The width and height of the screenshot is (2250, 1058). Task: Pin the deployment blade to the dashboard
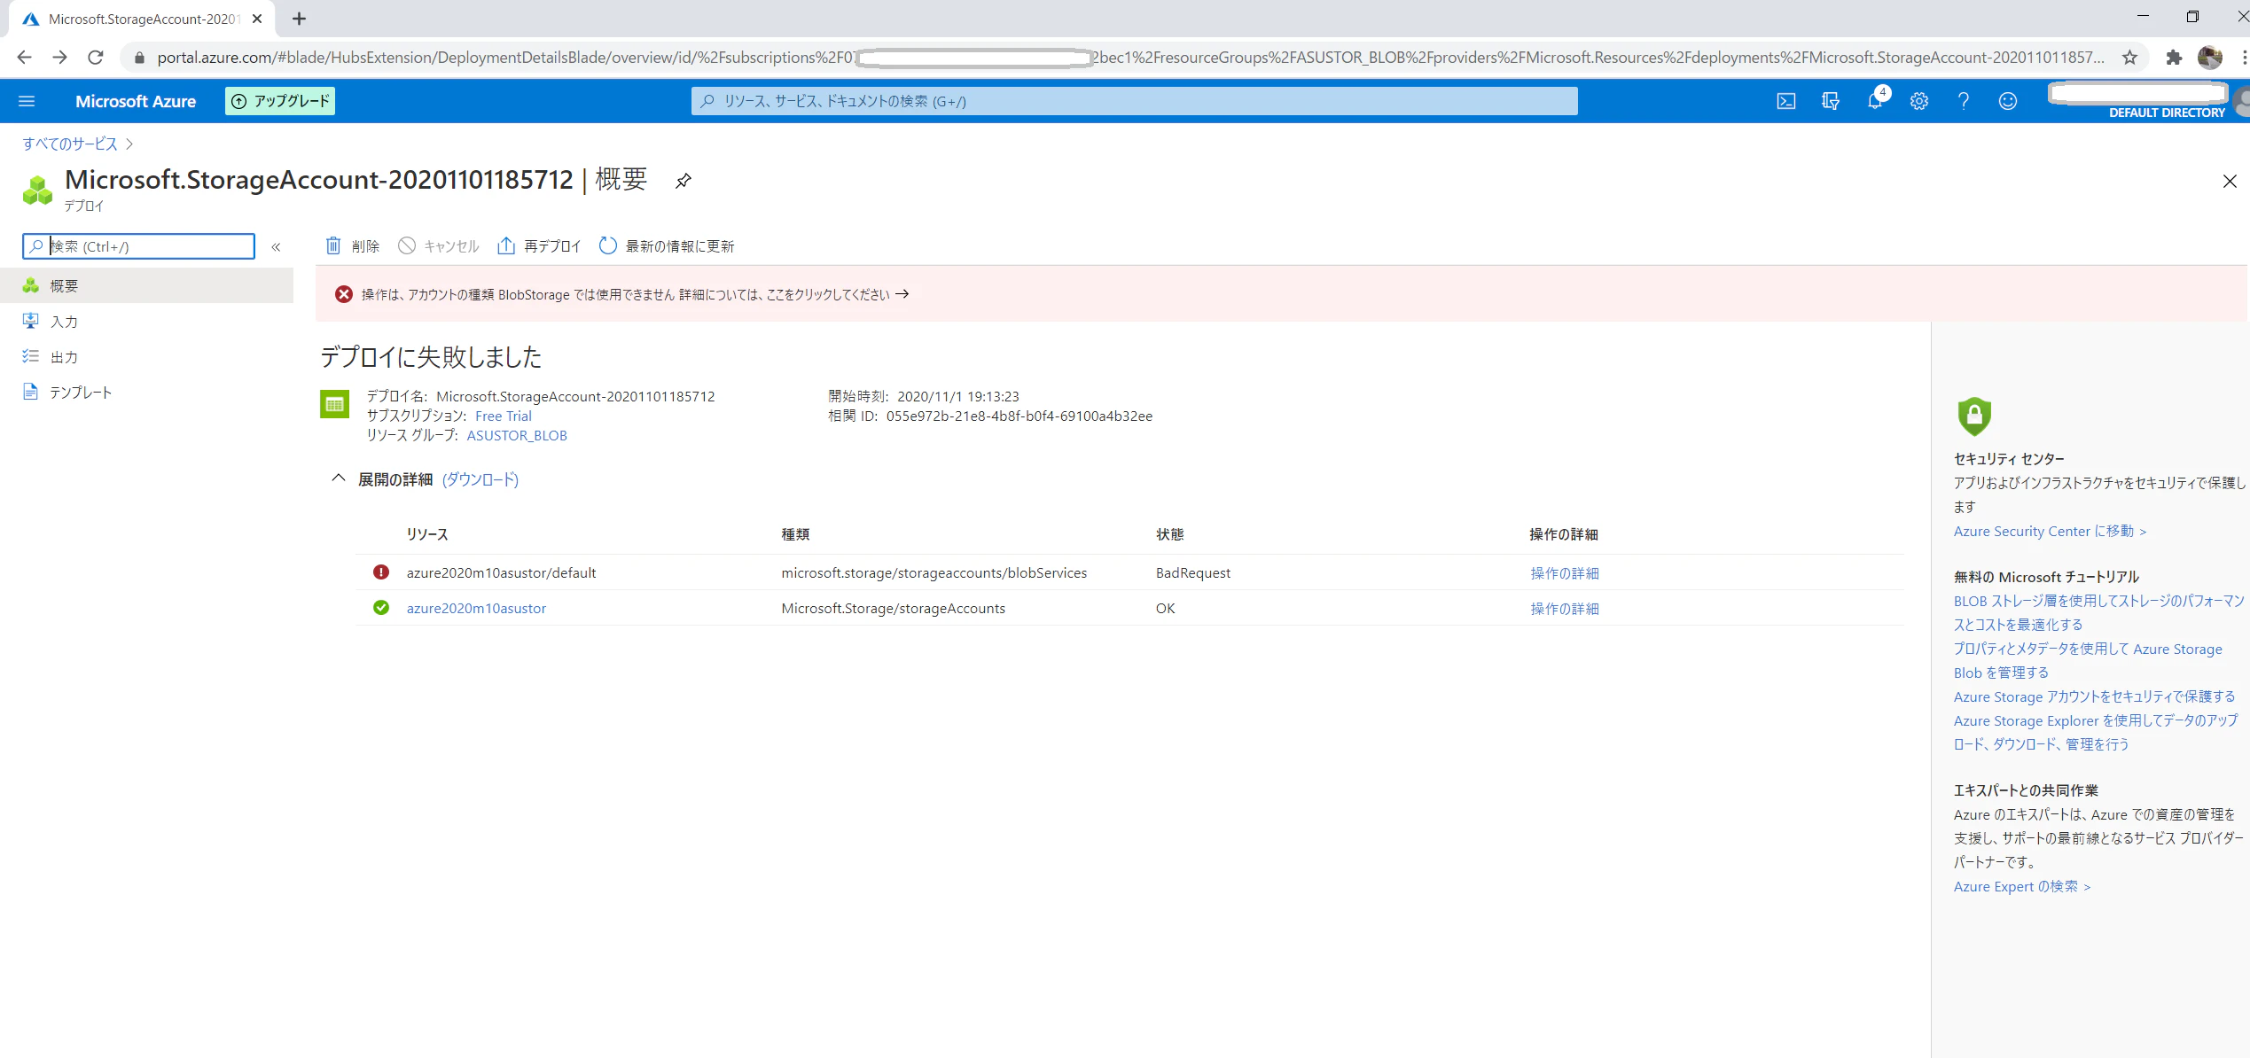(683, 181)
